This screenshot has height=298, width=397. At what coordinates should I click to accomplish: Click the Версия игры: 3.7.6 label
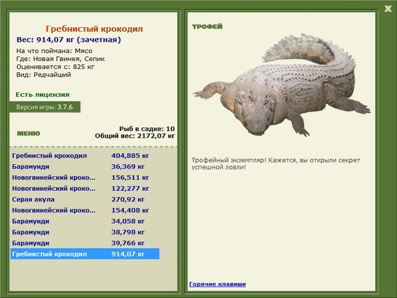(x=45, y=107)
